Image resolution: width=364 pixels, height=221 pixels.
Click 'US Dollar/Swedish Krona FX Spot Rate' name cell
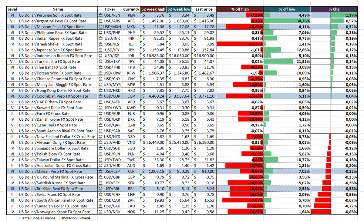pyautogui.click(x=58, y=182)
